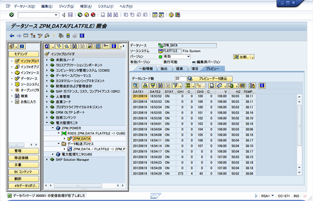Switch to the 抽出 tab
The width and height of the screenshot is (313, 201).
(x=164, y=69)
